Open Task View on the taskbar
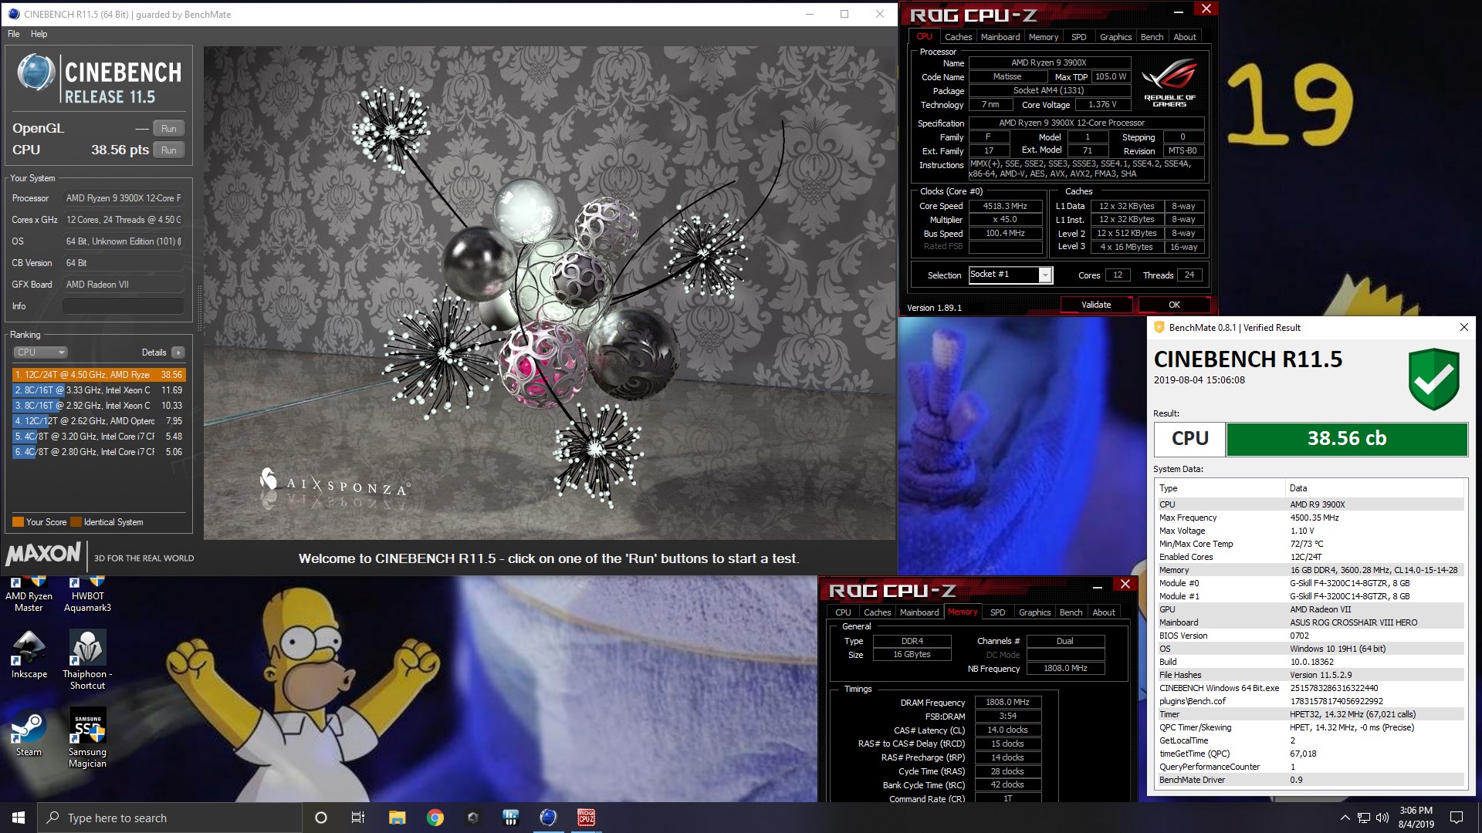Viewport: 1482px width, 833px height. 358,818
